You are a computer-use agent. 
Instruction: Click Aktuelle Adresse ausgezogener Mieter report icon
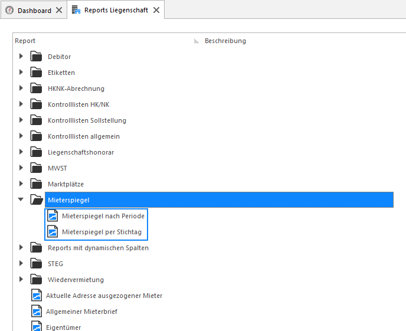tap(37, 295)
